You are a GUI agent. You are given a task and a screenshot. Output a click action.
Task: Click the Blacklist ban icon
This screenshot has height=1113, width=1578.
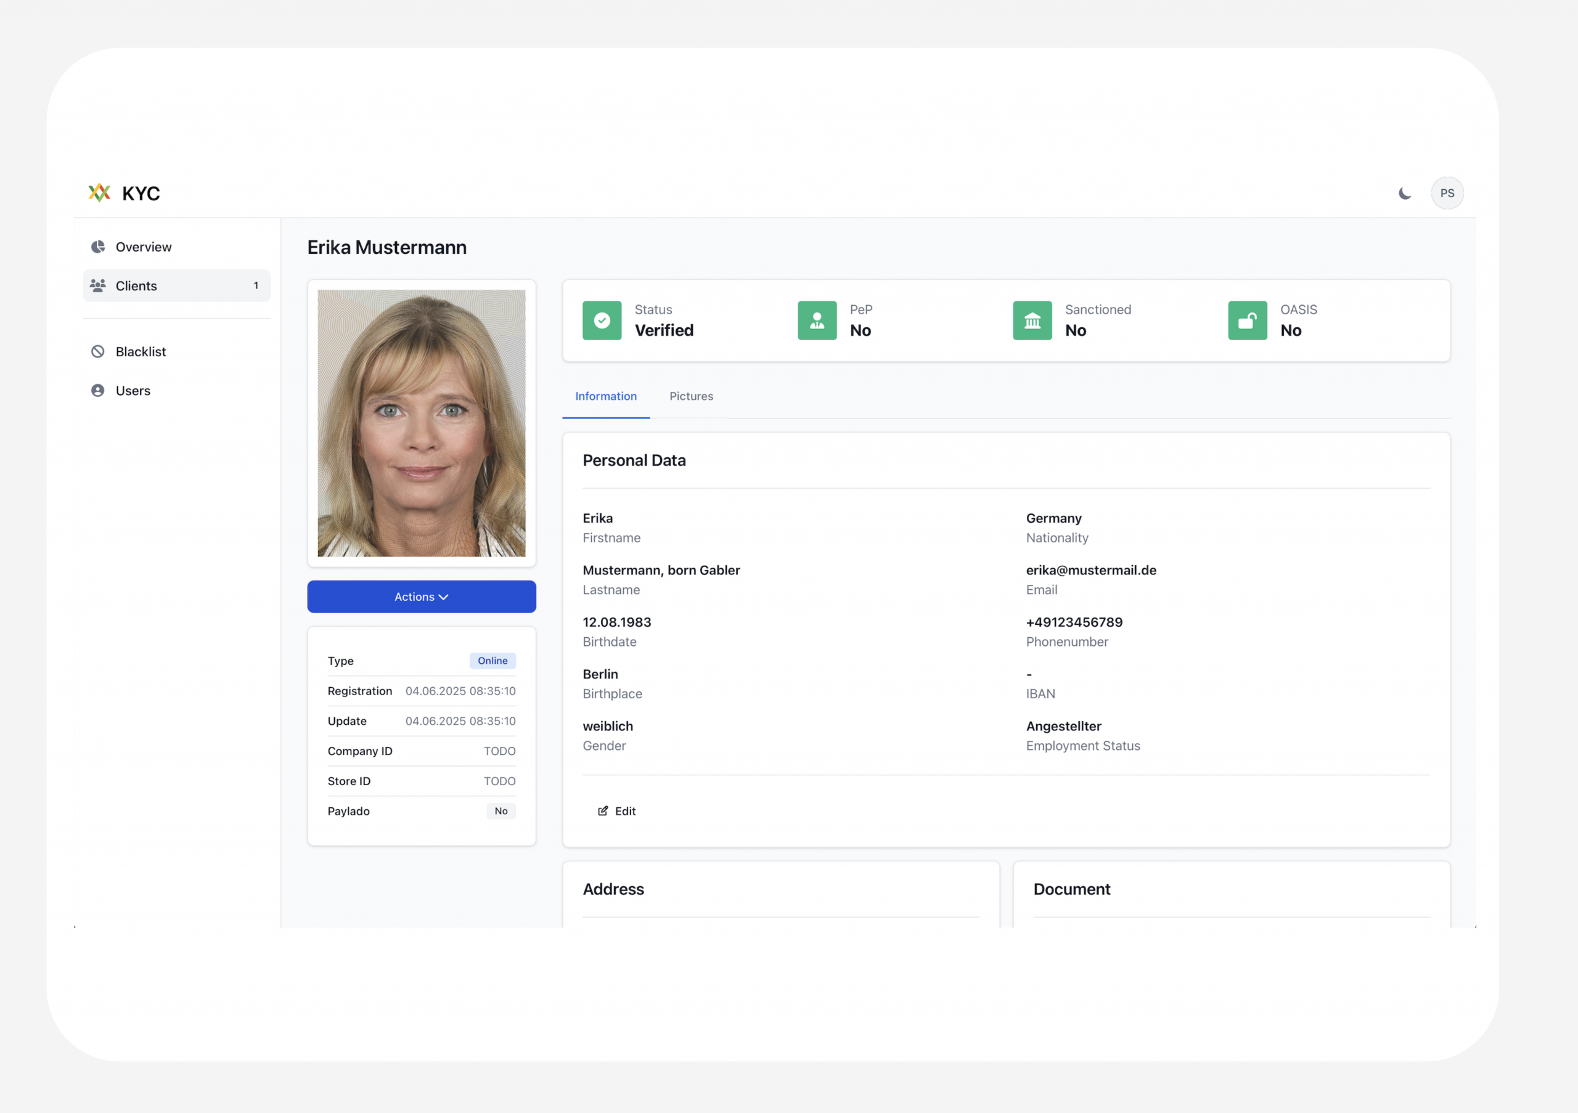pos(98,352)
